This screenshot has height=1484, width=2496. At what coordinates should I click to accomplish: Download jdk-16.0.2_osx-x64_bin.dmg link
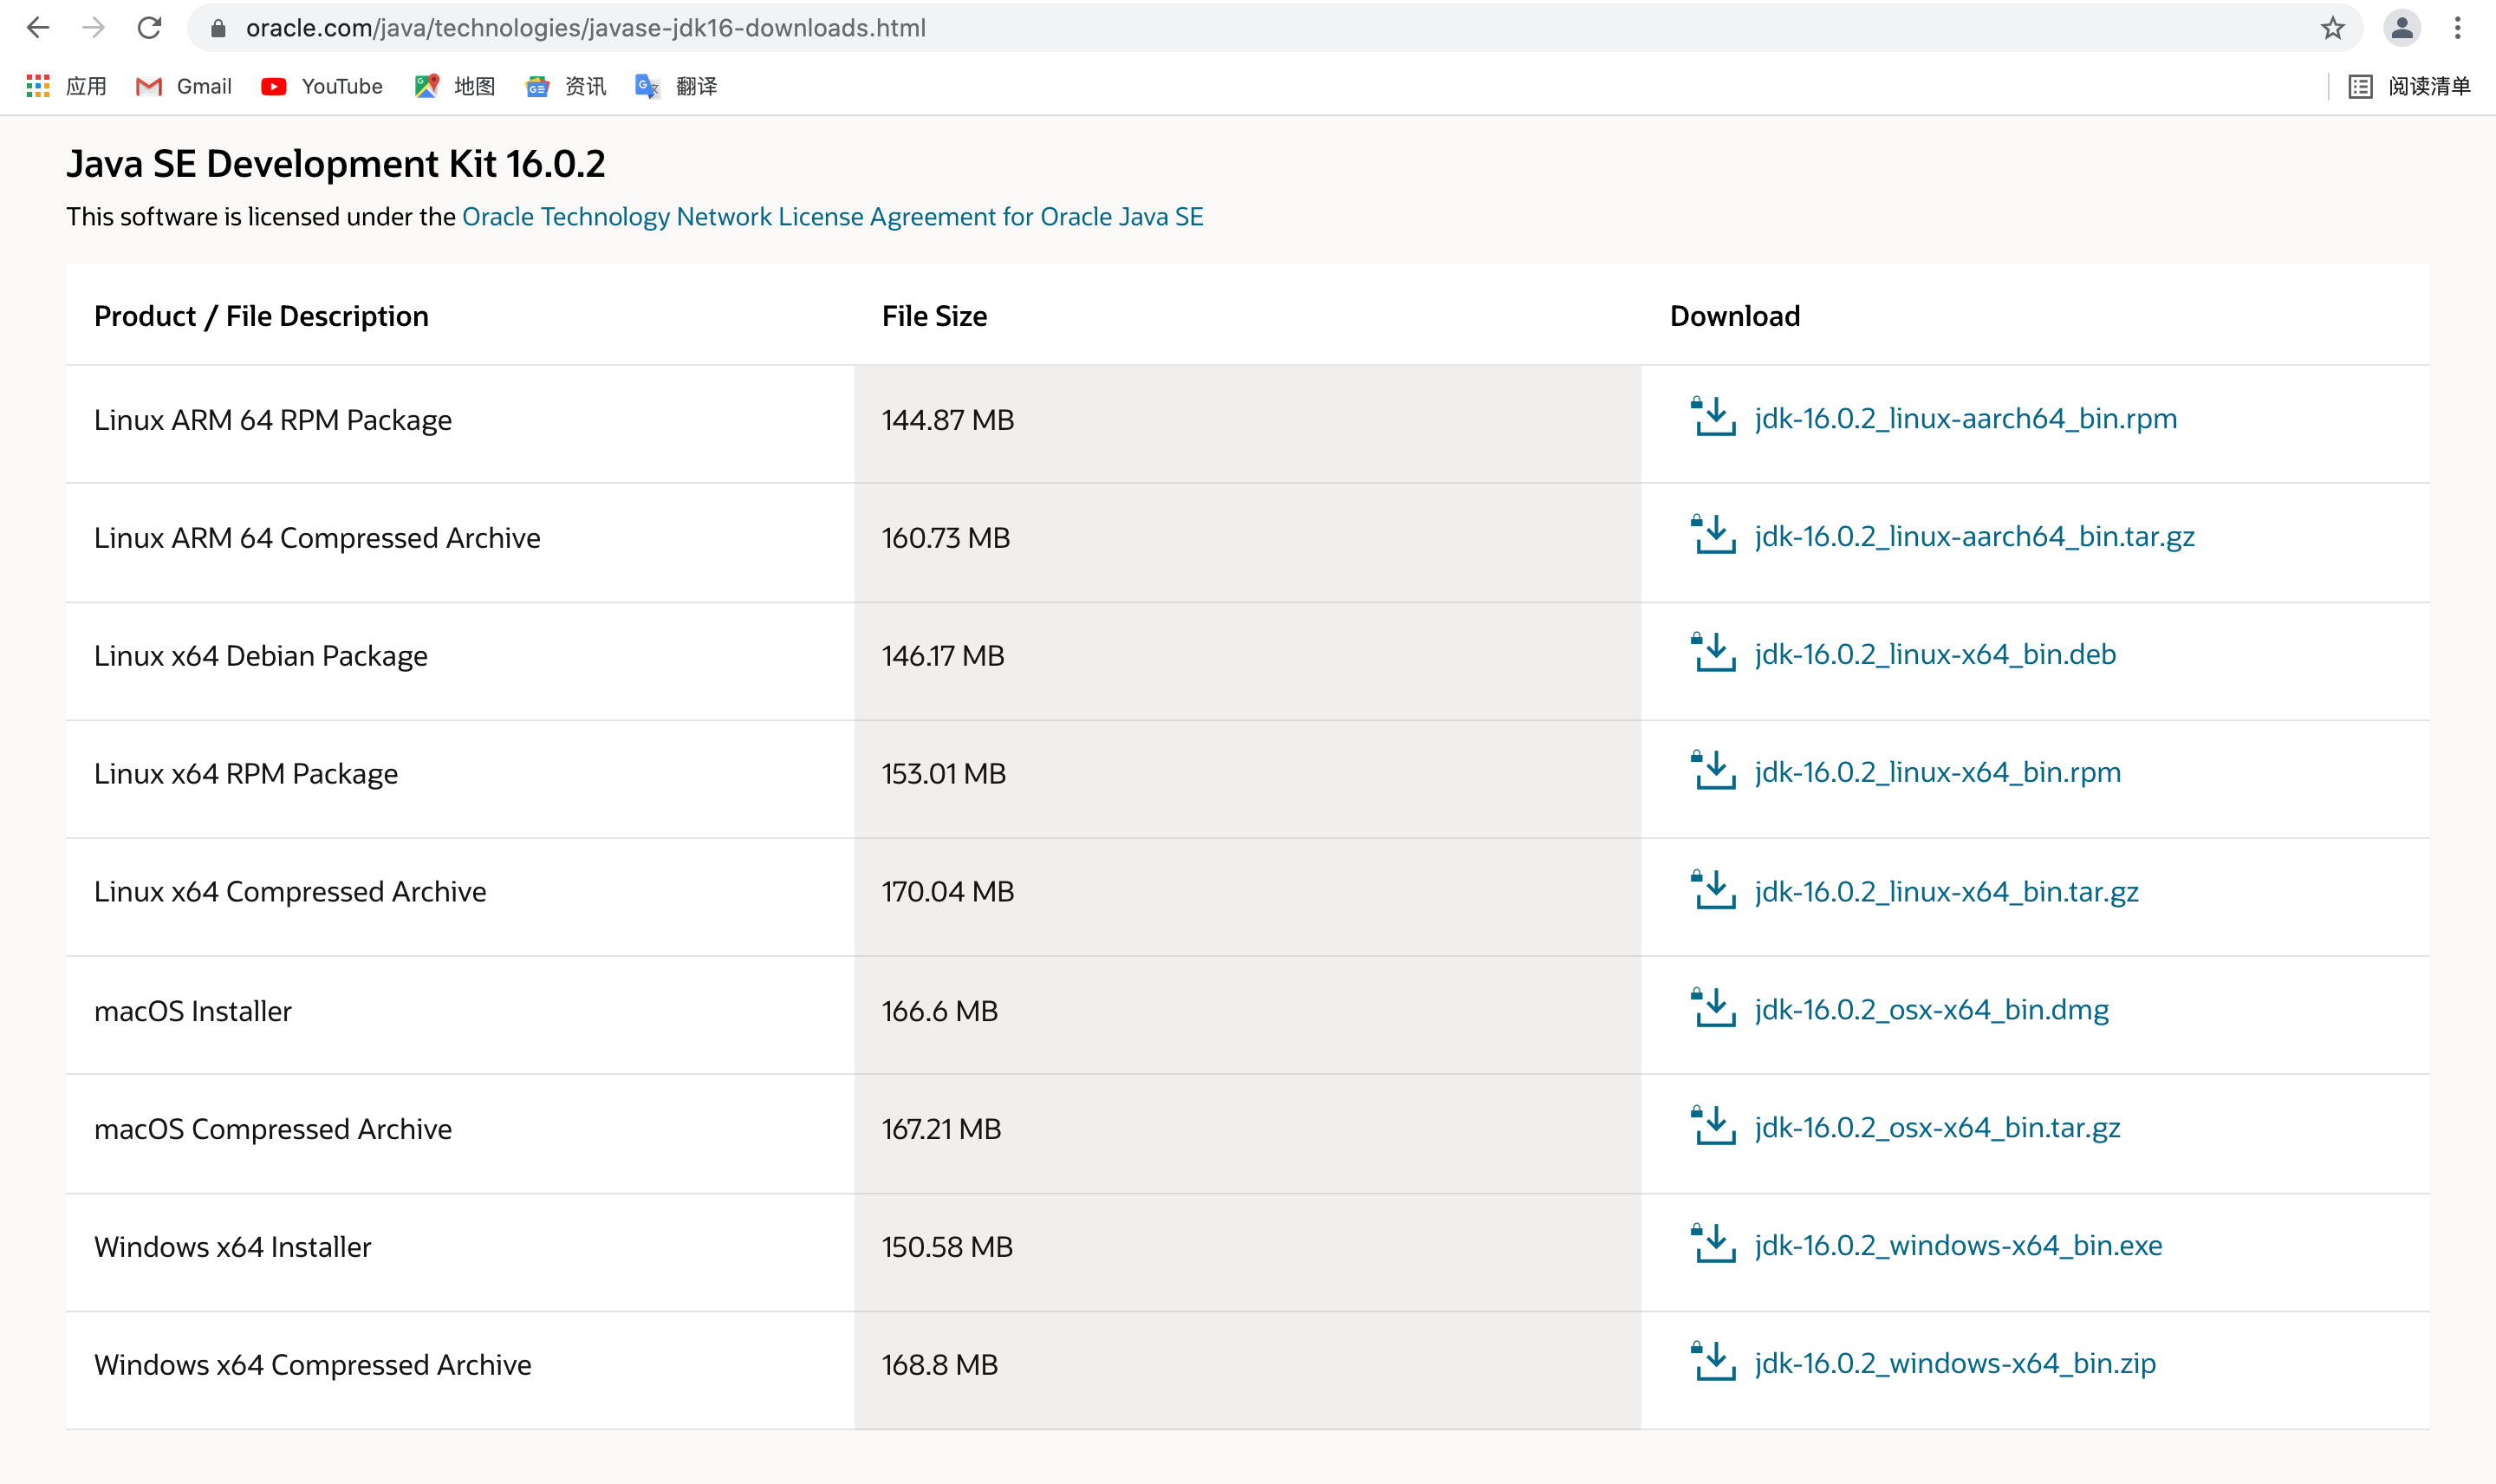[1931, 1010]
